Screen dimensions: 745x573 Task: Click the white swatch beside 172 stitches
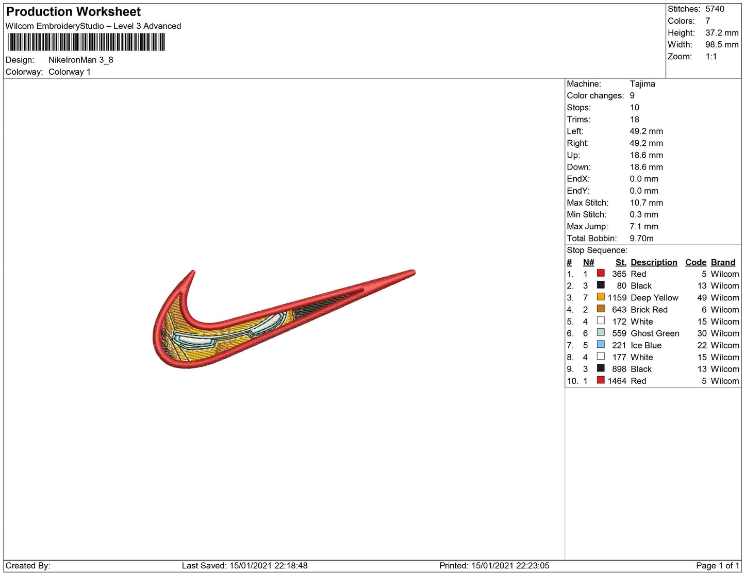(601, 321)
